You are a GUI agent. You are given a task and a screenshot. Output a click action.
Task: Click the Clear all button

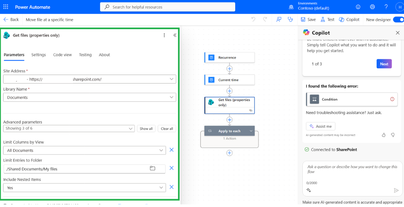(167, 129)
